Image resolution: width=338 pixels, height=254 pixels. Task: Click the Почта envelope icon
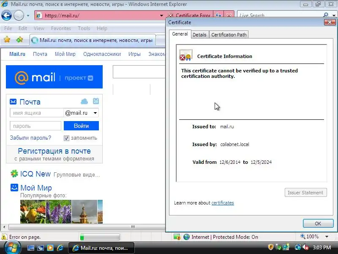[13, 102]
